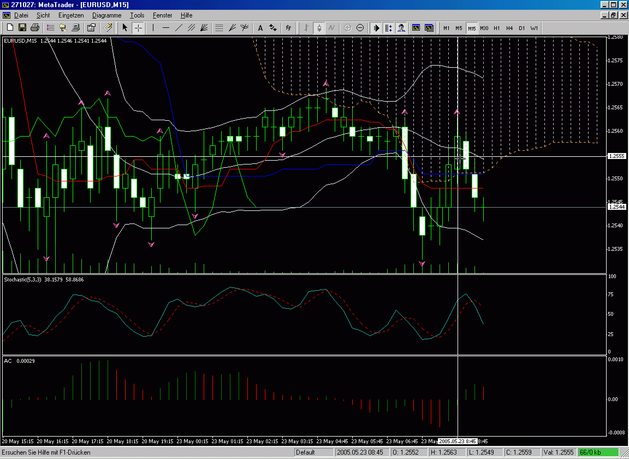Select the crosshair cursor tool
Screen dimensions: 629x459
point(139,28)
